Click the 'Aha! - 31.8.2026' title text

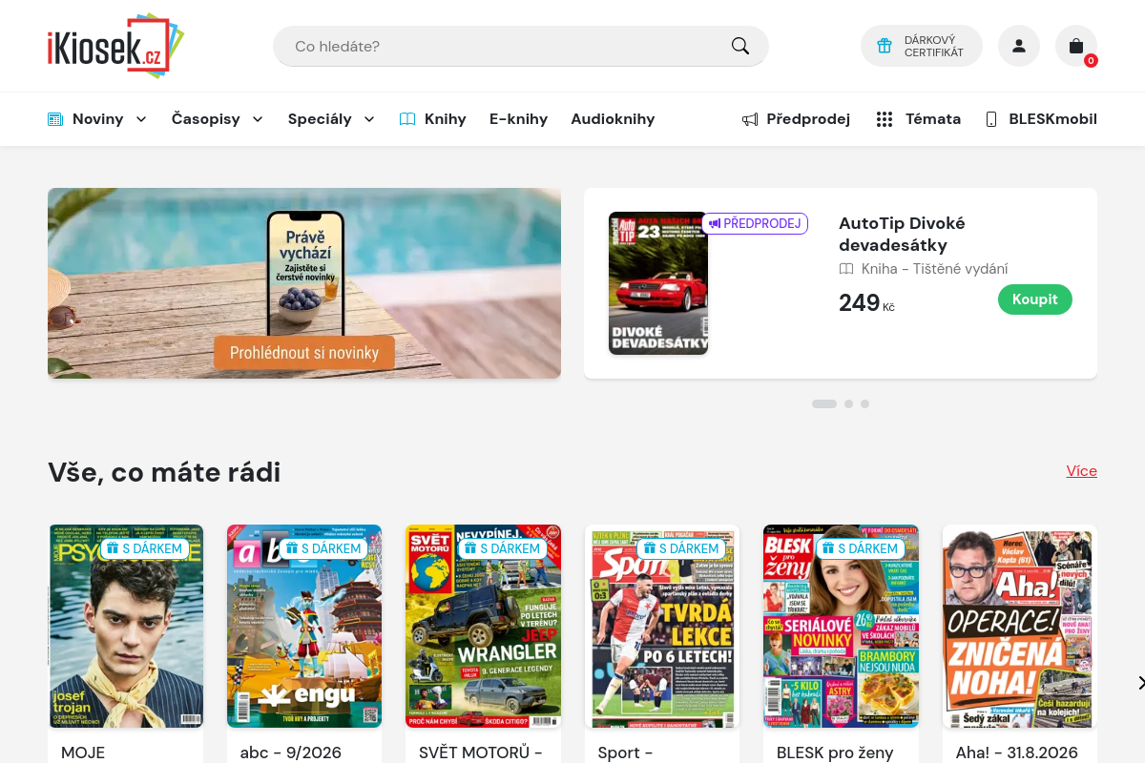(x=1017, y=753)
